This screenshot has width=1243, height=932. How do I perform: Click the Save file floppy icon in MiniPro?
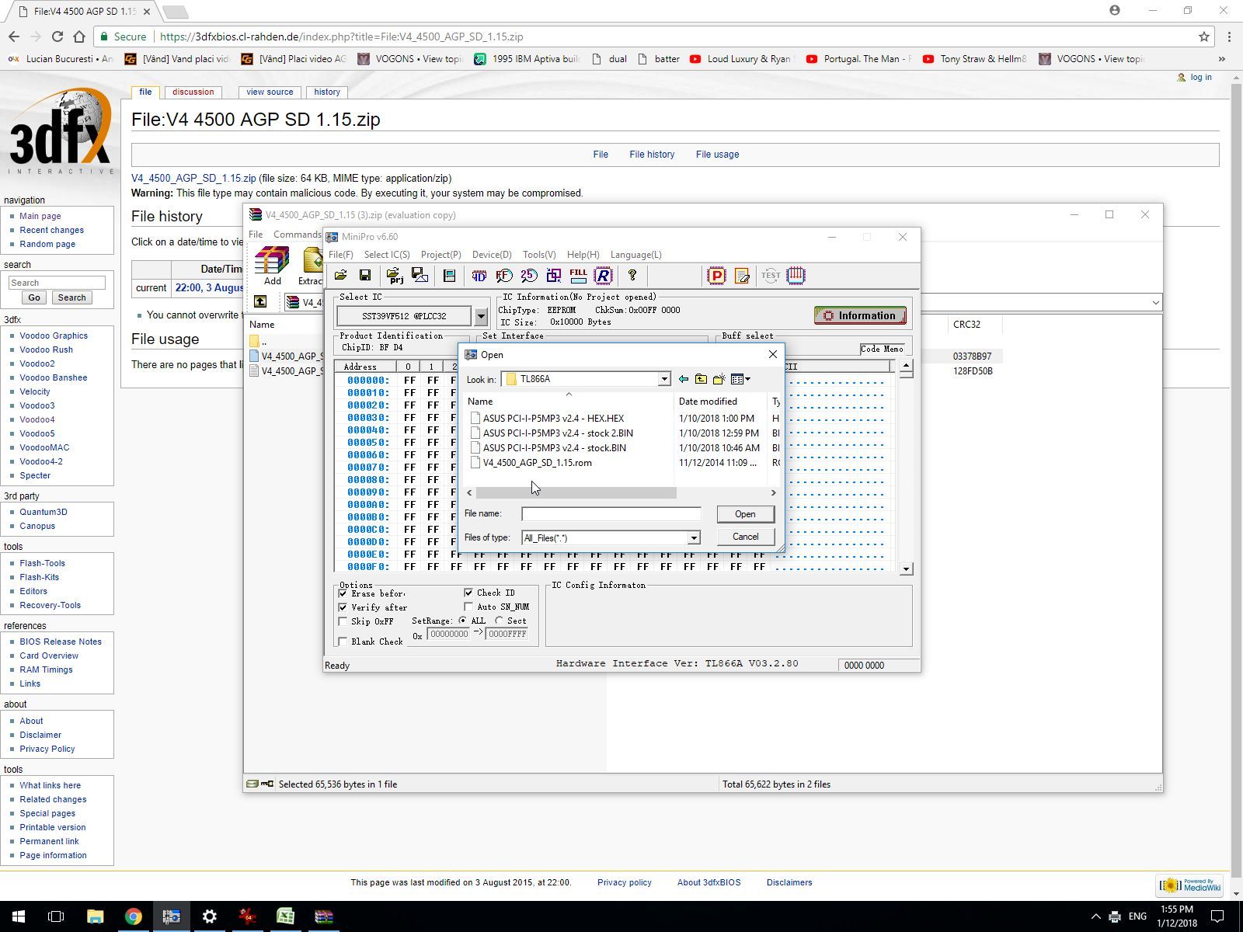tap(365, 276)
